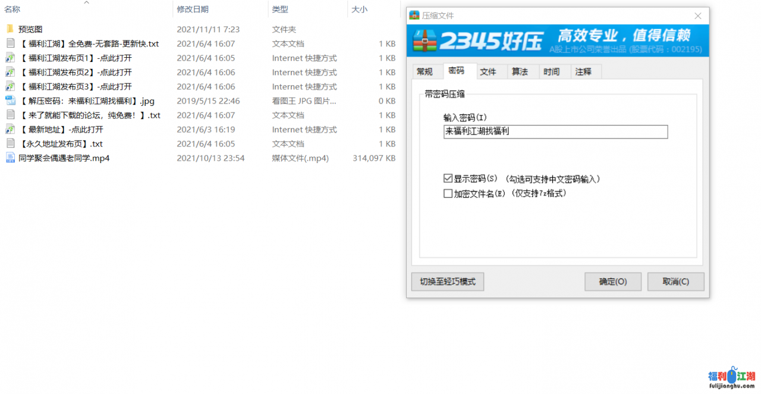Click the 福利江湖发布页3 shortcut icon
Screen dimensions: 761x394
coord(10,86)
